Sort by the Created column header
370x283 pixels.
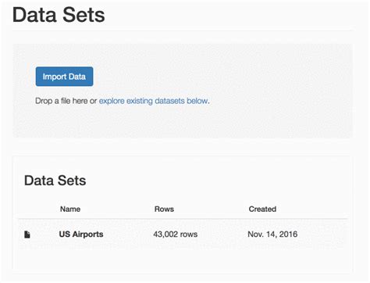pyautogui.click(x=262, y=209)
